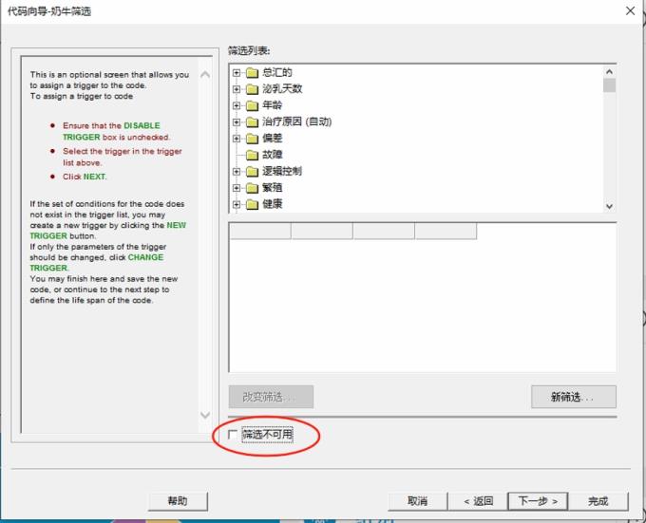Click the 完成 button
The image size is (646, 523).
[598, 501]
